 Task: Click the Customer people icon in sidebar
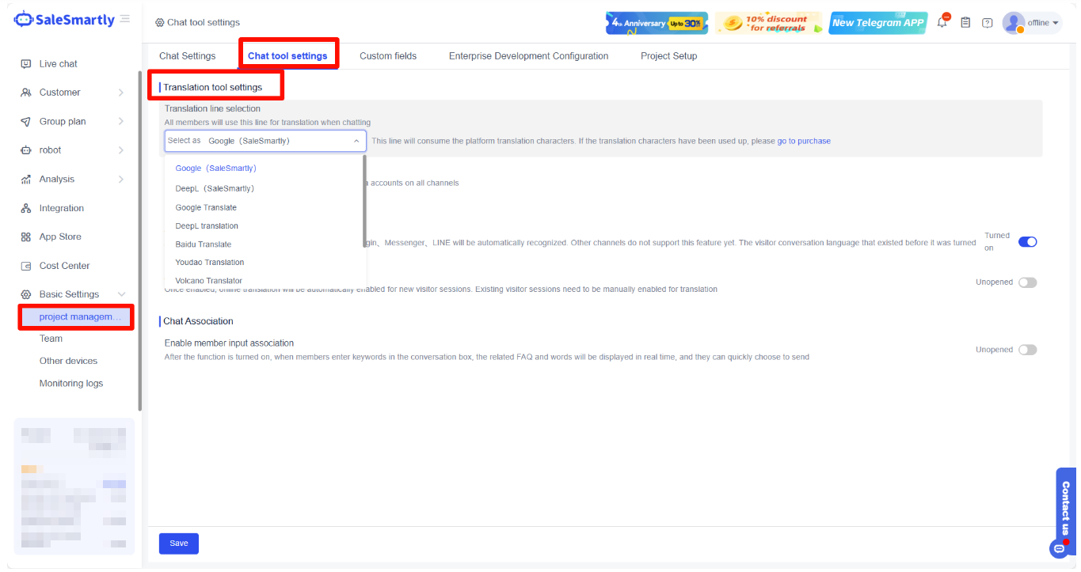[x=25, y=93]
